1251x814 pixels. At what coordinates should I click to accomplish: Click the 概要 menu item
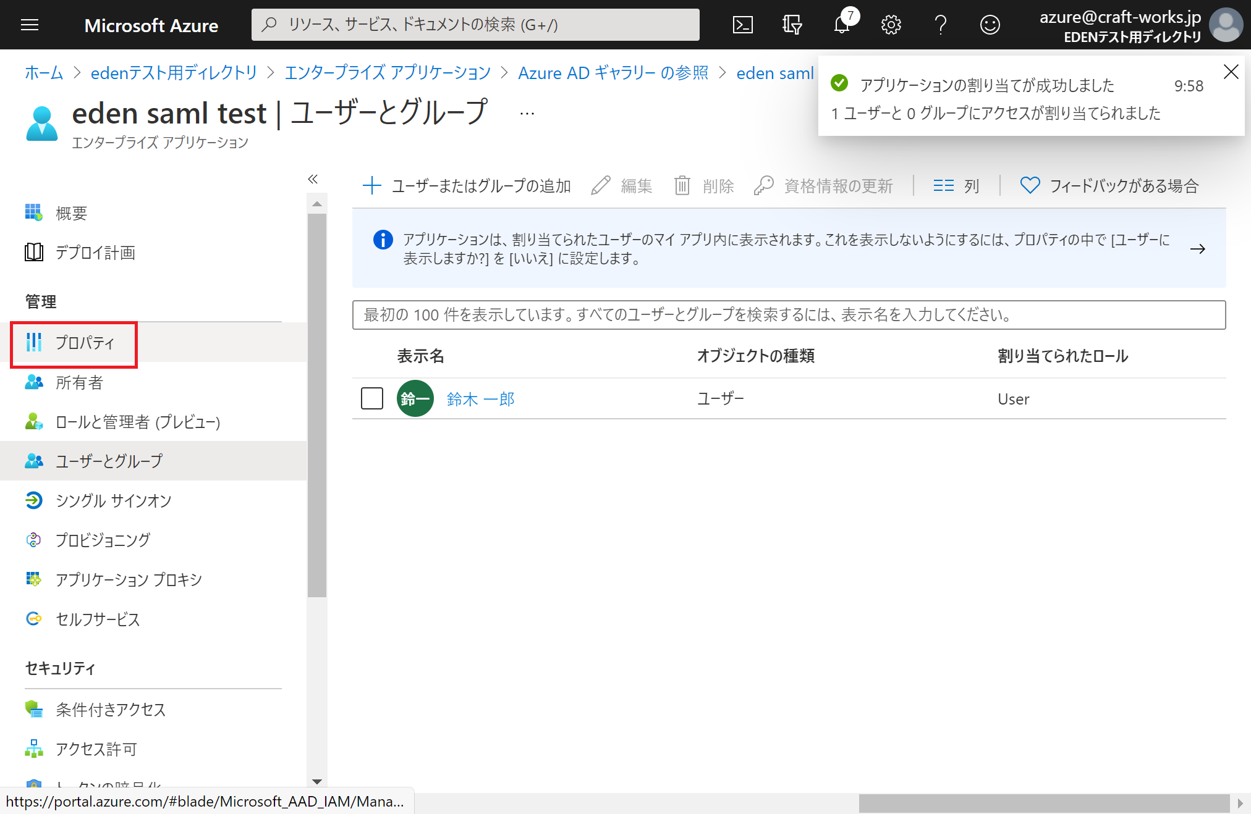point(153,213)
